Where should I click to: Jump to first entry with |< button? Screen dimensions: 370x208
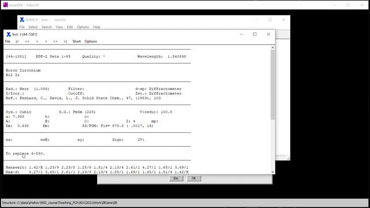17,41
